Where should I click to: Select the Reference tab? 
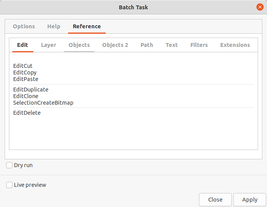[x=87, y=26]
